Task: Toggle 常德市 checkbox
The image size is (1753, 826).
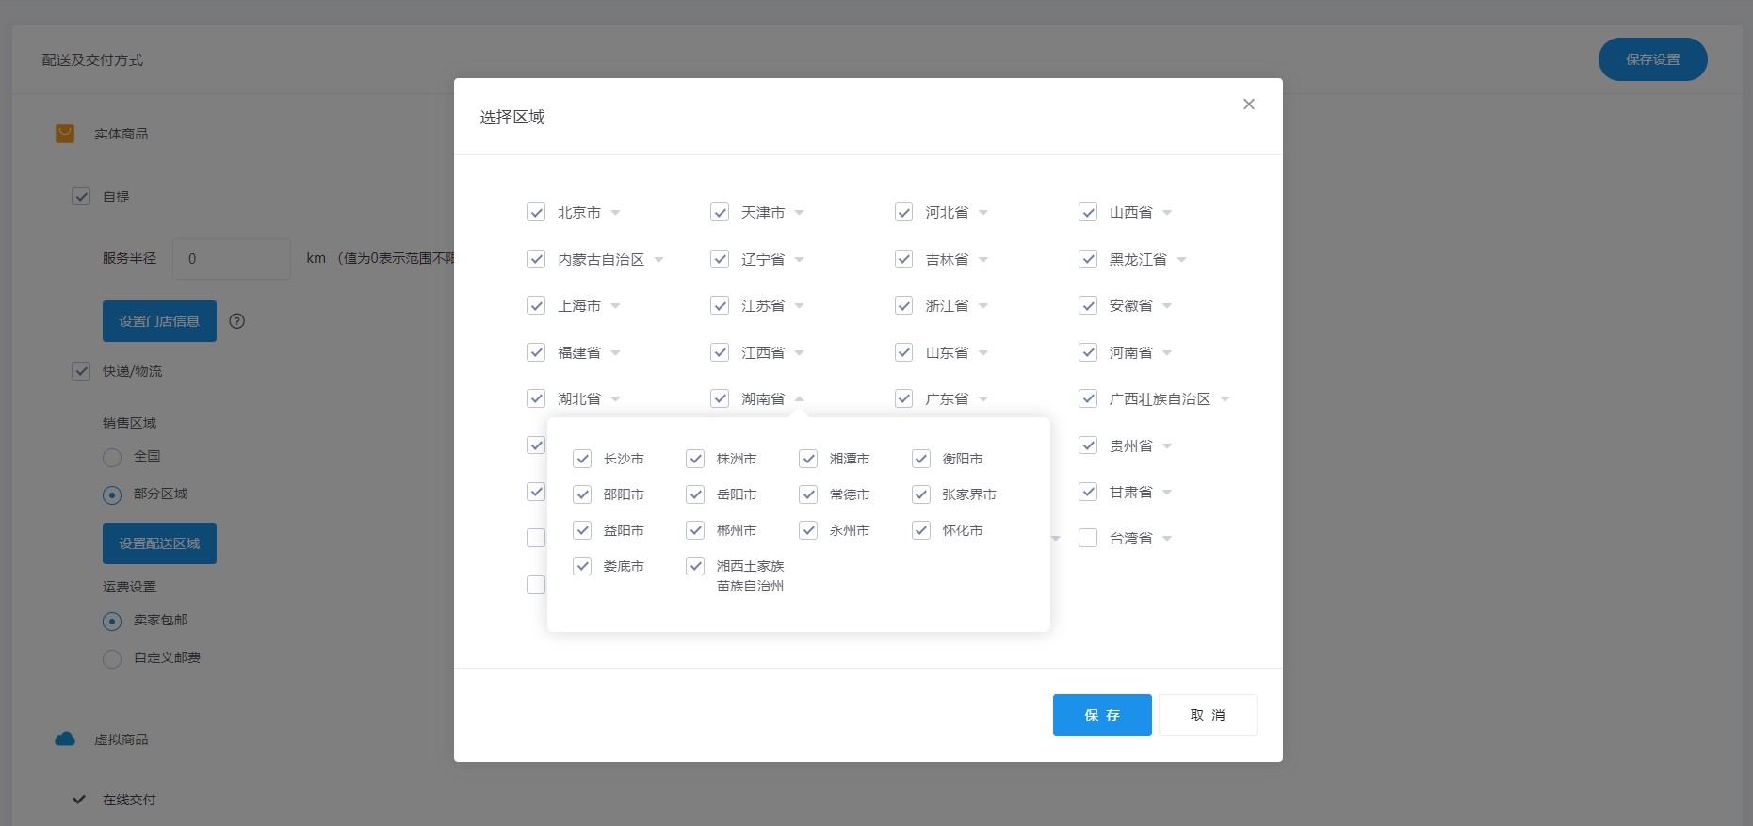Action: point(808,494)
